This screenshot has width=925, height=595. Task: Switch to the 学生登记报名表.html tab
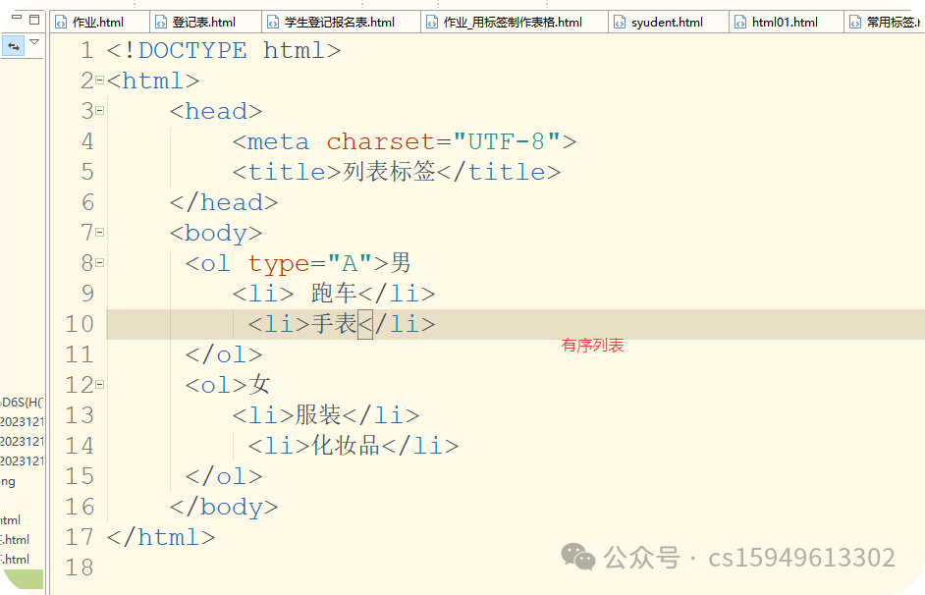(339, 22)
